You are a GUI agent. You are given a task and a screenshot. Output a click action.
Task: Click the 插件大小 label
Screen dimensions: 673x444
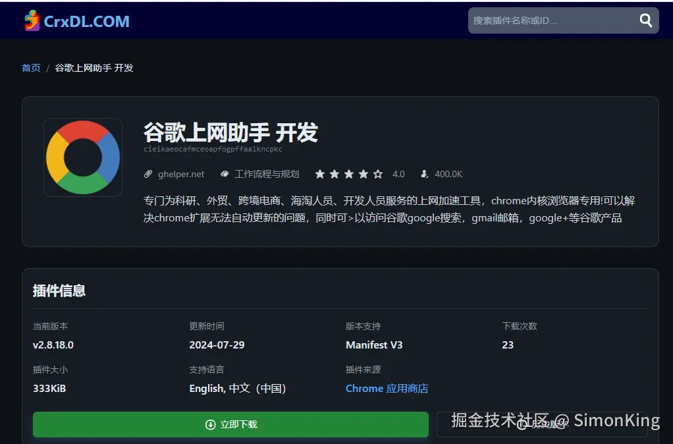click(x=50, y=370)
